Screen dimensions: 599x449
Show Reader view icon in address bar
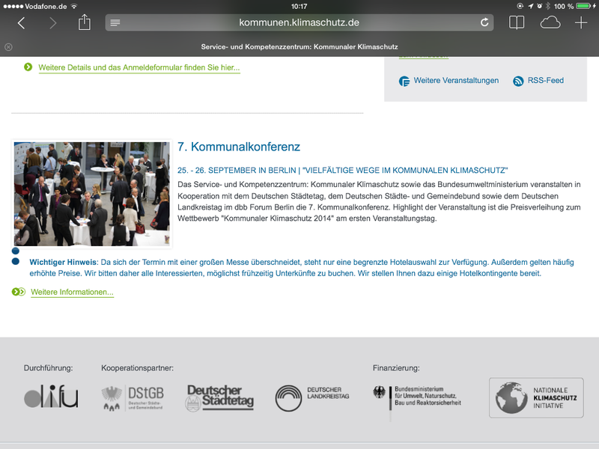click(x=115, y=22)
